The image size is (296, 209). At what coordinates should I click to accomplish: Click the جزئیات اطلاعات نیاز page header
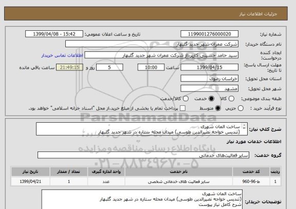click(x=258, y=14)
